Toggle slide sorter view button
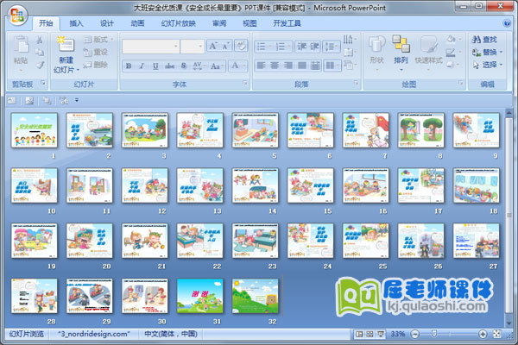518x345 pixels. (370, 334)
